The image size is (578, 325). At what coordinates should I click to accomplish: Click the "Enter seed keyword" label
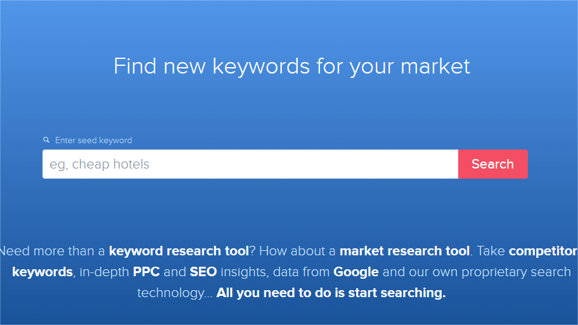(x=93, y=140)
